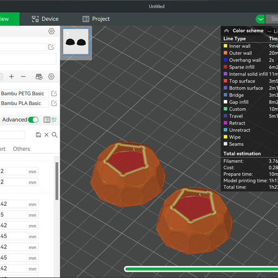
Task: Open the filament settings gear icon
Action: point(51,77)
